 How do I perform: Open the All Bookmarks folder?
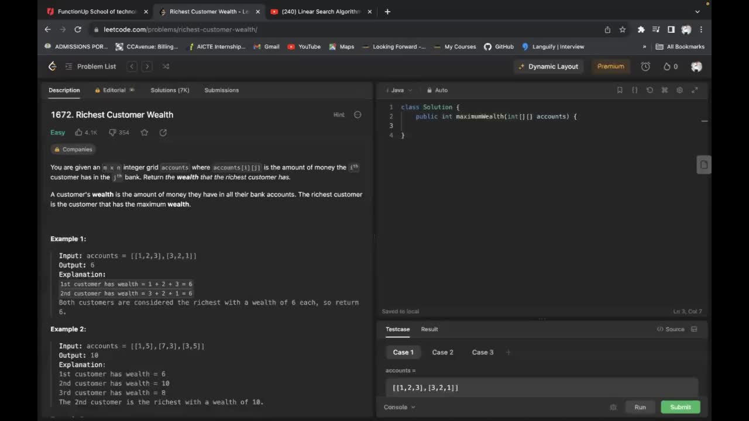click(x=680, y=47)
